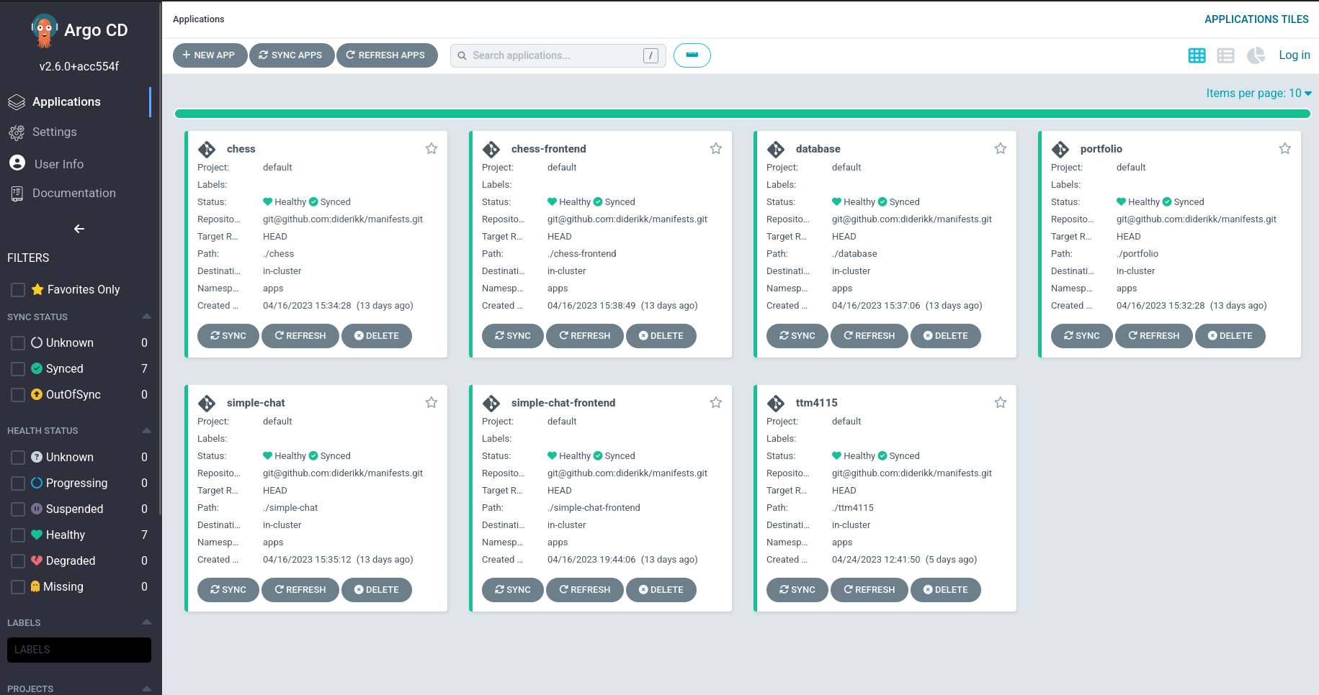Check the Missing health filter

point(18,587)
